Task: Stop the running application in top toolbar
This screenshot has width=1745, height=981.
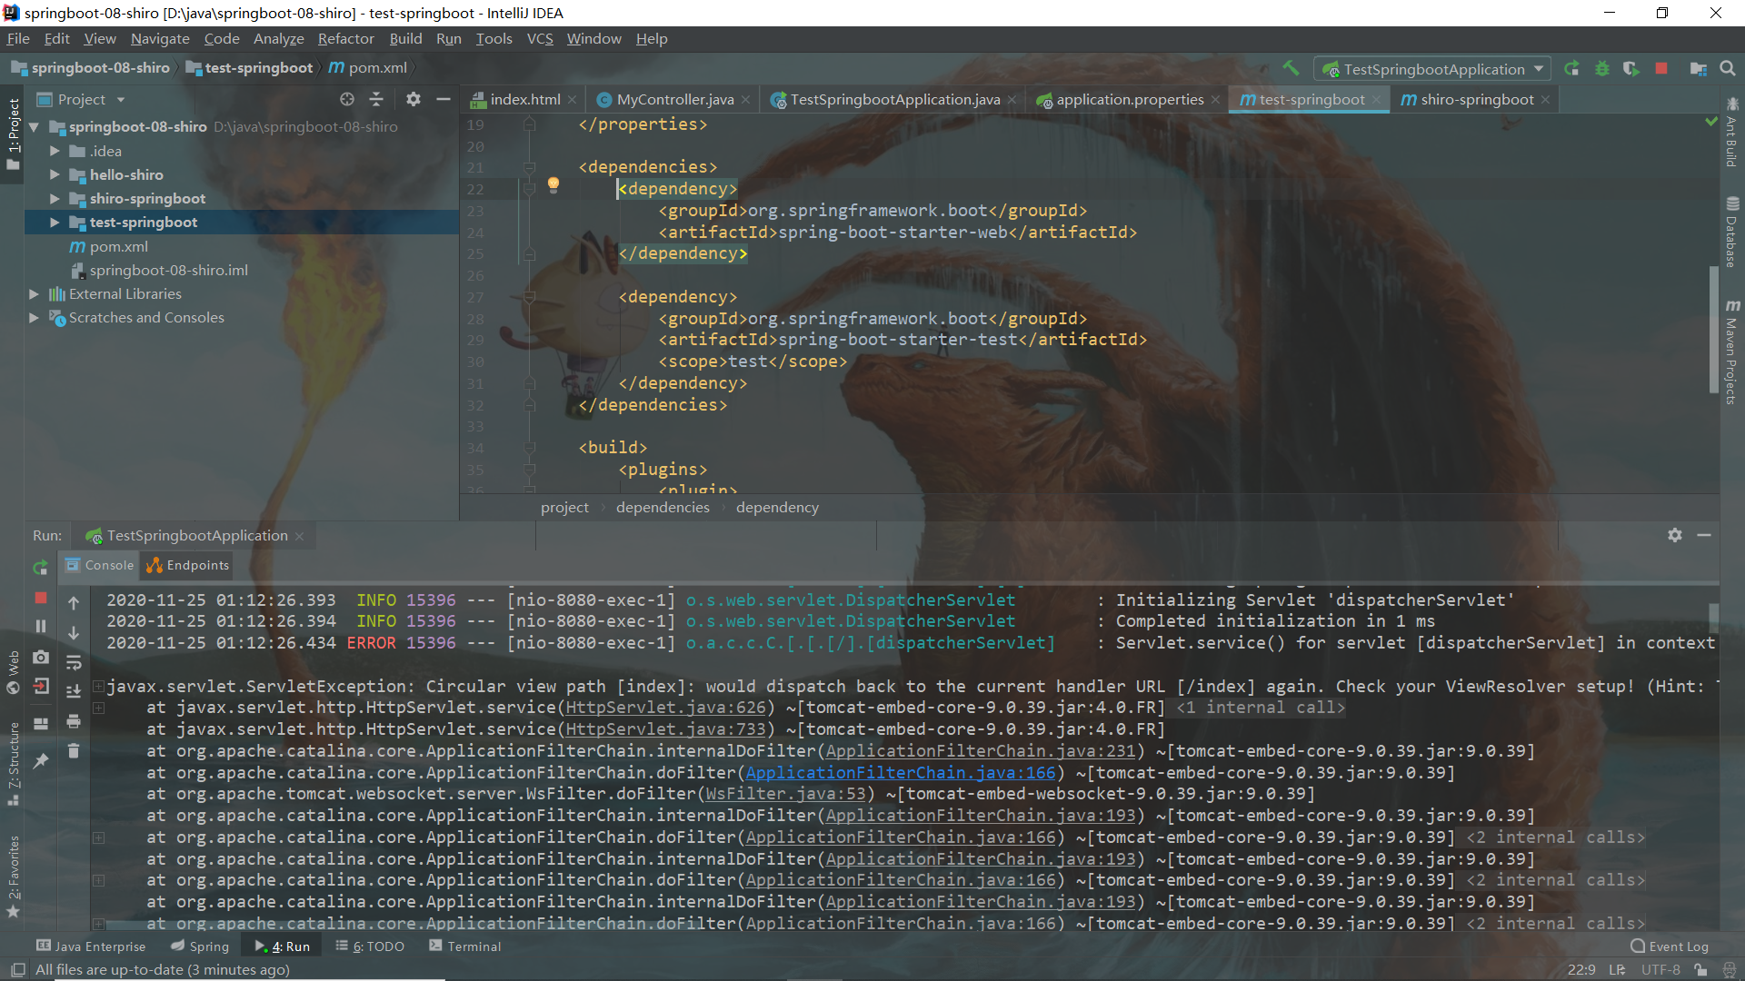Action: (x=1661, y=68)
